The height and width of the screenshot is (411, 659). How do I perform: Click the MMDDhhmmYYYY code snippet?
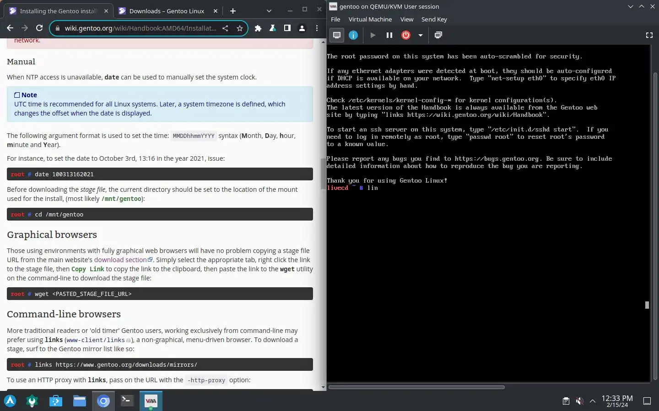pos(194,136)
